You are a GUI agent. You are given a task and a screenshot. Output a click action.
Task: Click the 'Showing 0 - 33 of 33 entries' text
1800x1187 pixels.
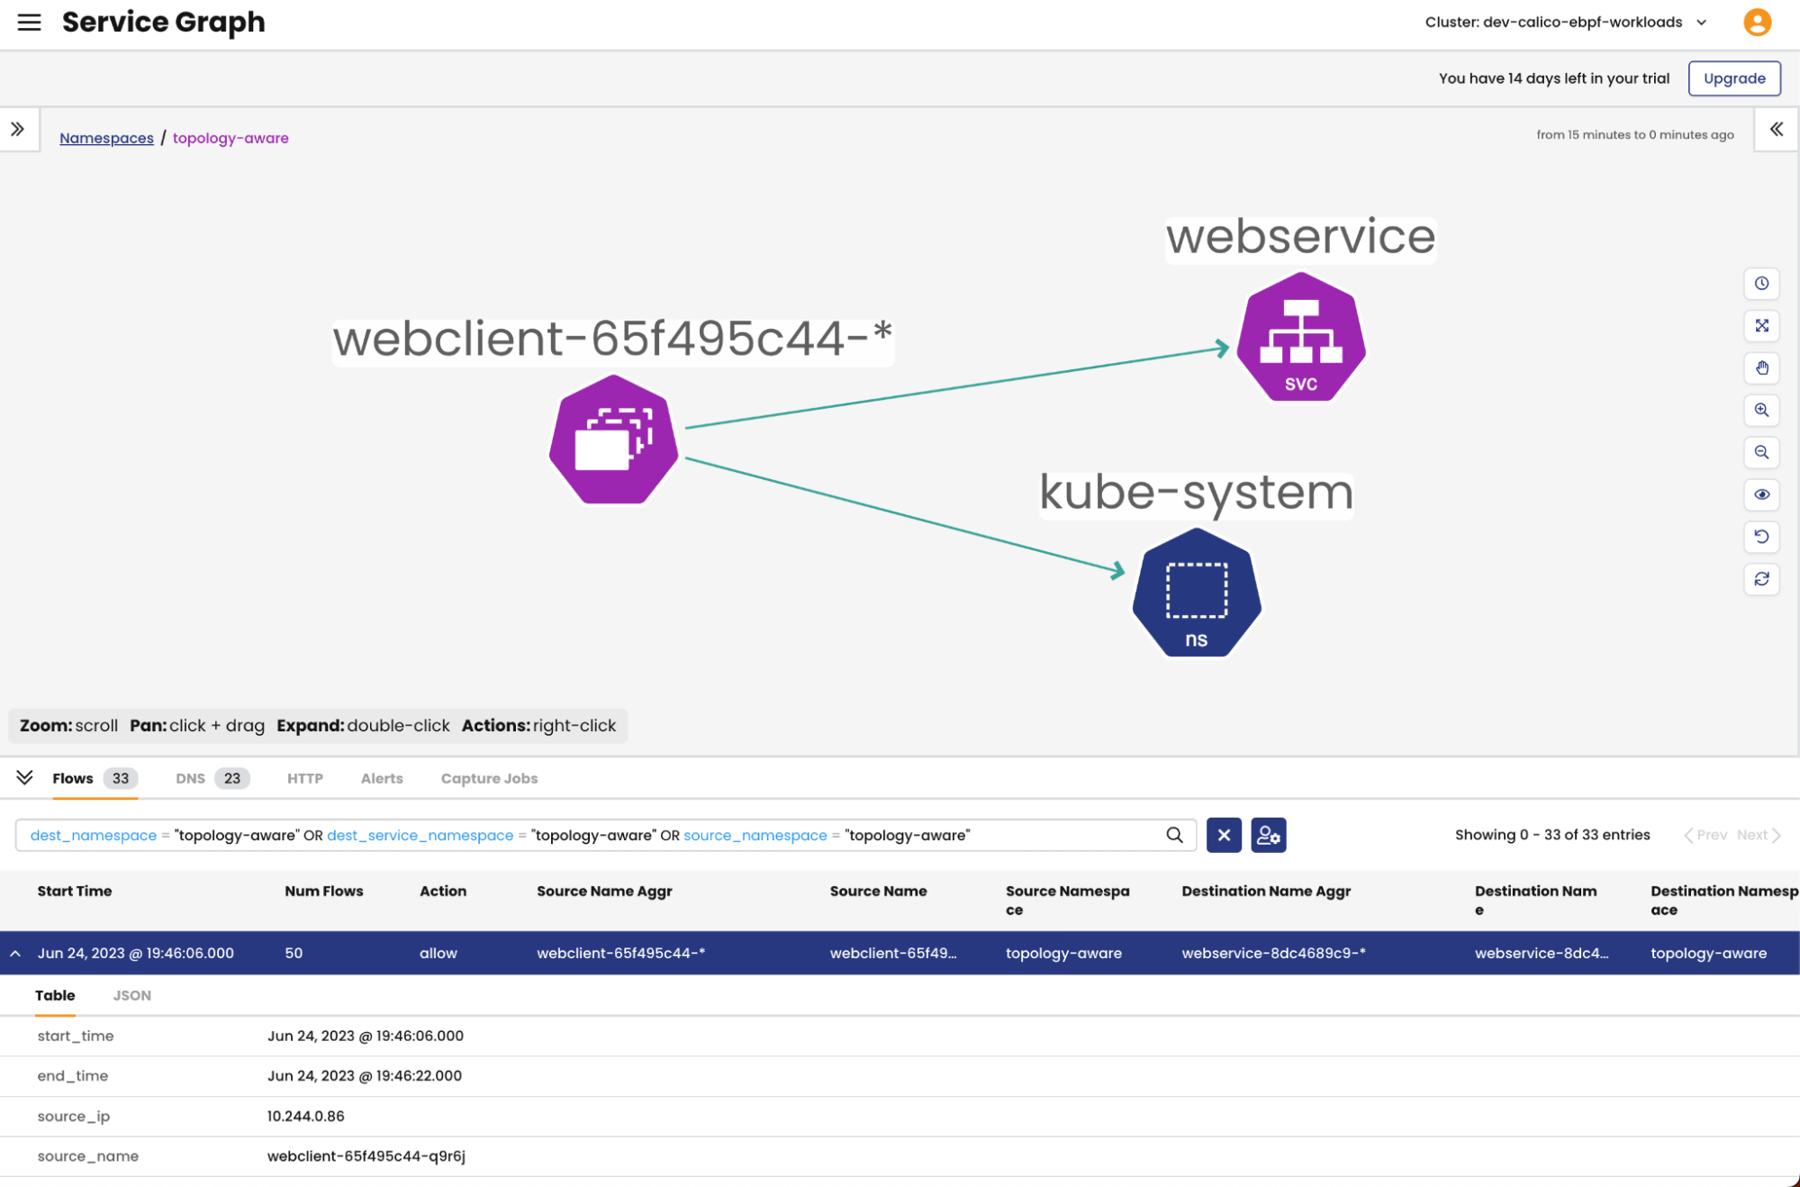point(1552,835)
